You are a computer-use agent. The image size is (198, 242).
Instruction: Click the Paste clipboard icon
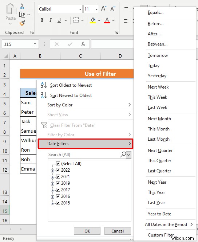click(11, 9)
